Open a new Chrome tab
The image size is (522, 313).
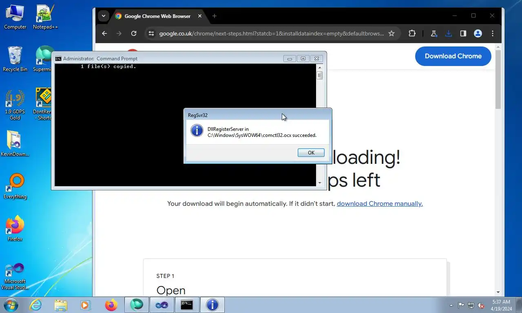[215, 16]
